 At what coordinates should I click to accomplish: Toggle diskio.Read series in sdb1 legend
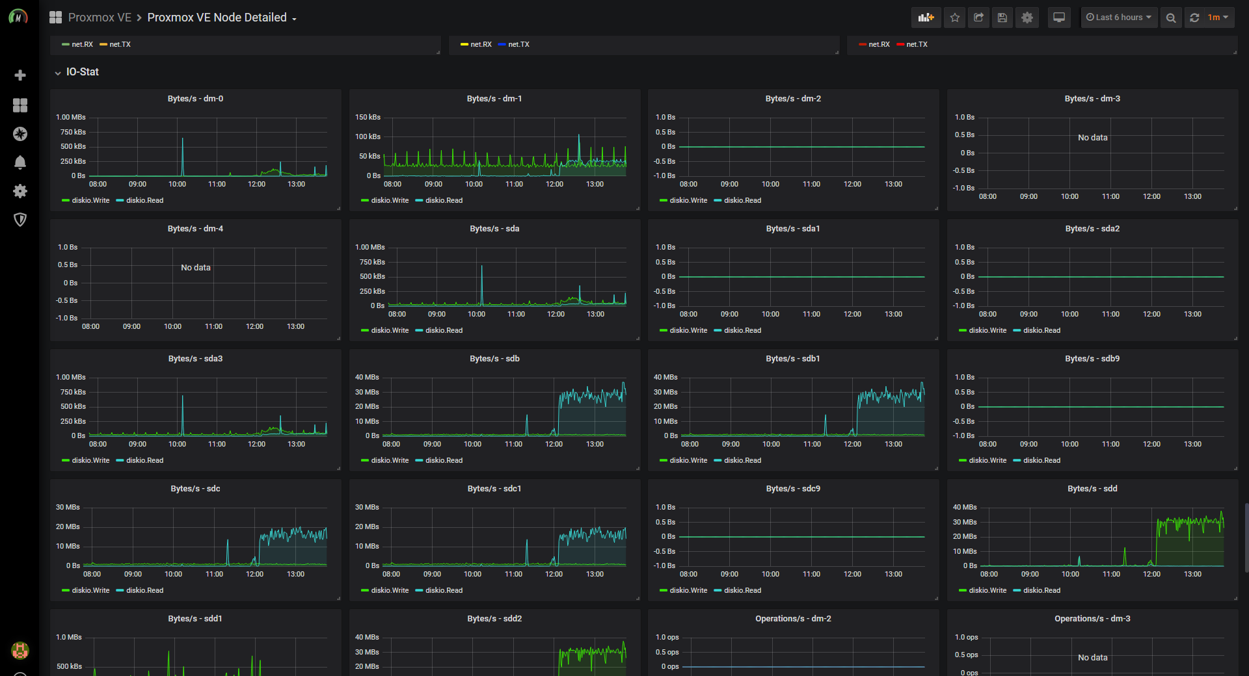pyautogui.click(x=742, y=460)
